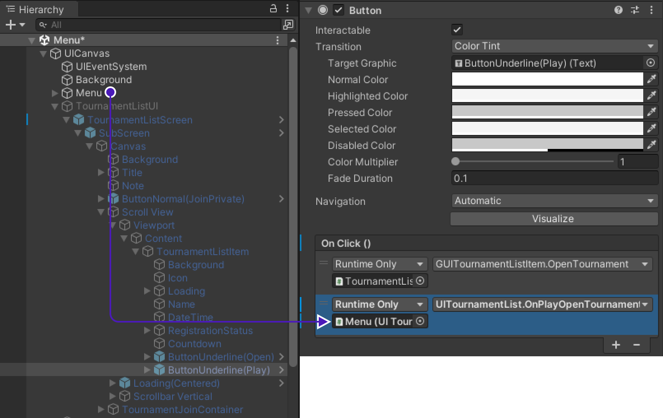Disable the Button component checkbox
The height and width of the screenshot is (418, 663).
pyautogui.click(x=339, y=10)
